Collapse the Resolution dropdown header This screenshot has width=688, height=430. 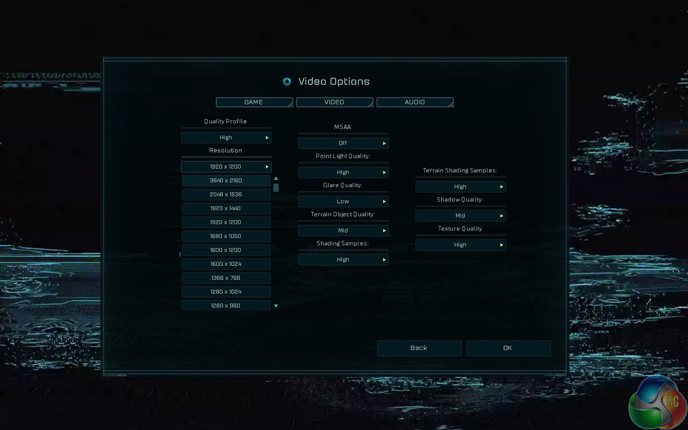tap(226, 167)
